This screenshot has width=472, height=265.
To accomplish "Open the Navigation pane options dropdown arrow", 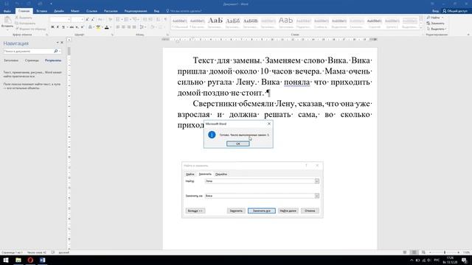I will point(58,43).
